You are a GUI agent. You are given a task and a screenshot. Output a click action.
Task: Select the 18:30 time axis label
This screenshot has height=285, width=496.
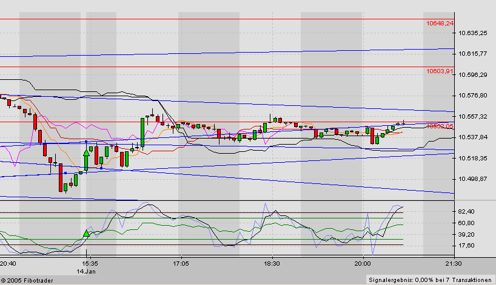(x=272, y=264)
